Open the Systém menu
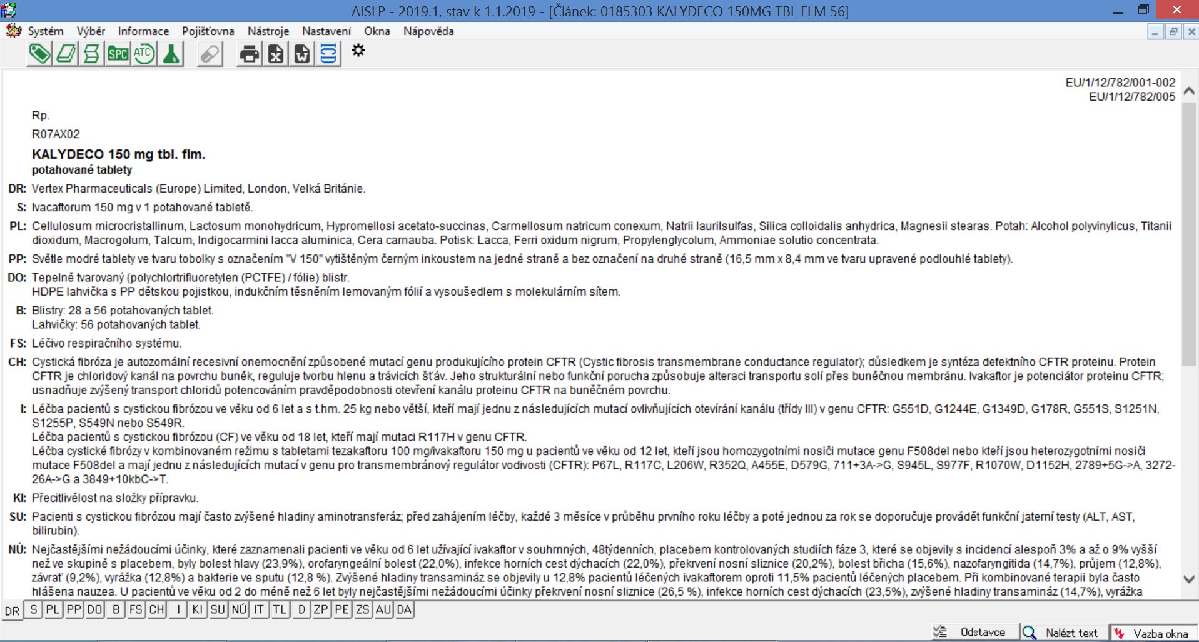 point(46,31)
